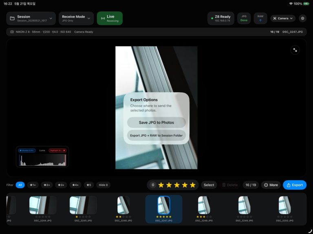This screenshot has width=313, height=234.
Task: Set rating to three stars
Action: click(177, 185)
